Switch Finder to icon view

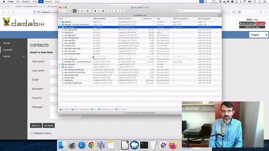point(71,11)
